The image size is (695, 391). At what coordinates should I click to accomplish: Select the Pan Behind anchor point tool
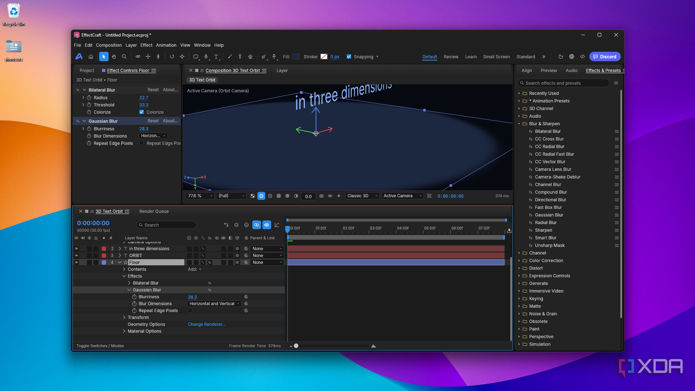point(182,57)
